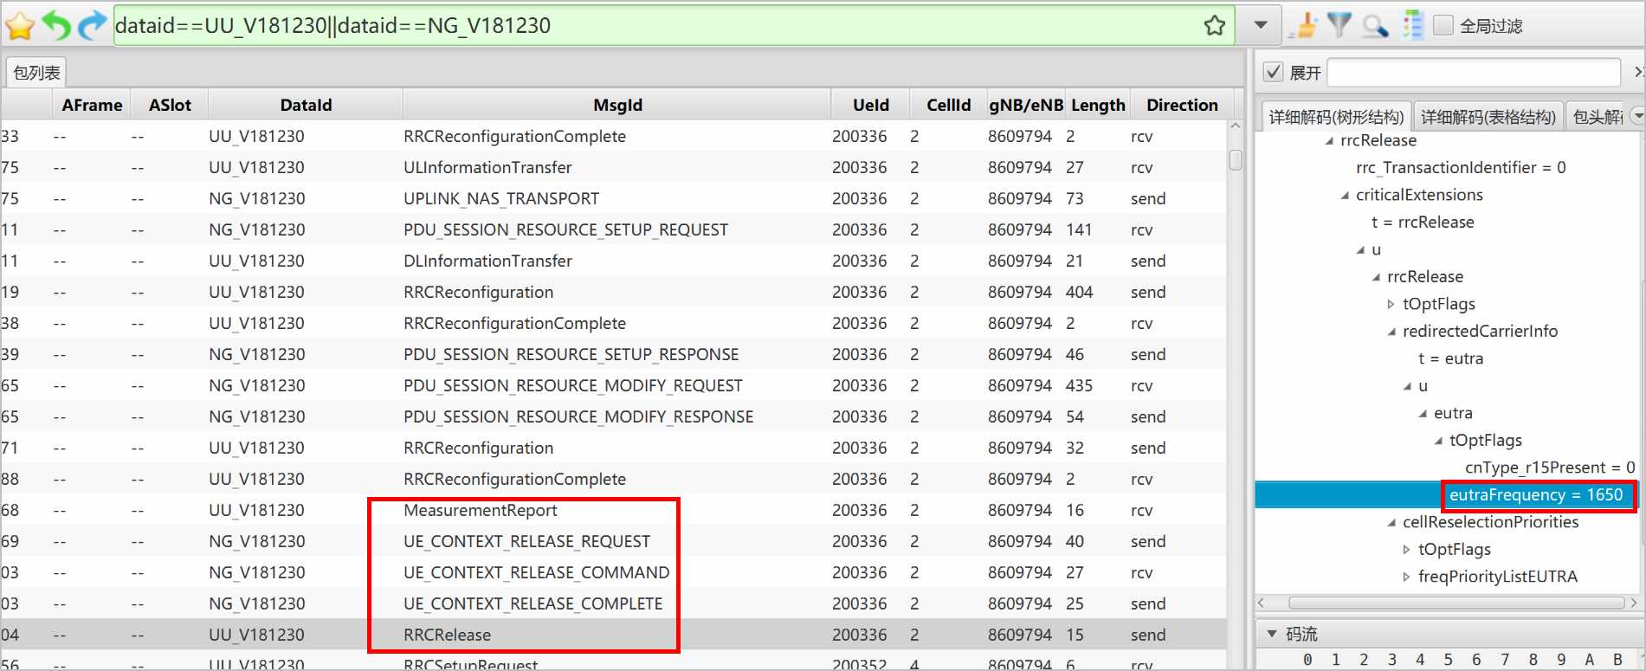Enable the 全局过滤 checkbox
This screenshot has width=1646, height=671.
pyautogui.click(x=1443, y=26)
